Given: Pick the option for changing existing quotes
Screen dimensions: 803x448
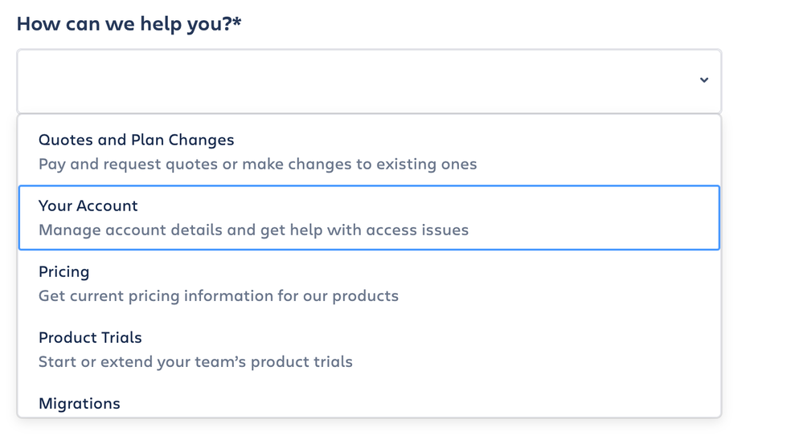Looking at the screenshot, I should (368, 152).
